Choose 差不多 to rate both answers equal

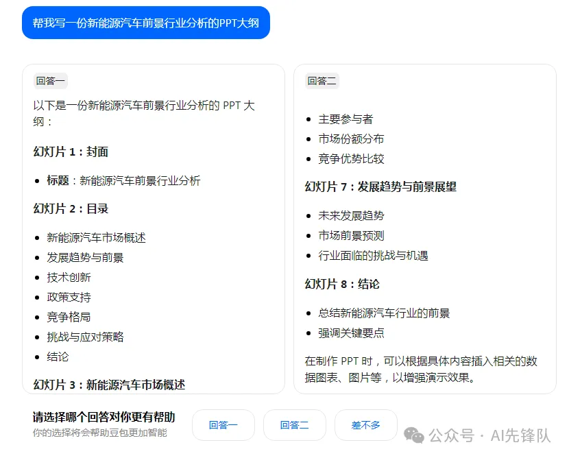point(366,425)
